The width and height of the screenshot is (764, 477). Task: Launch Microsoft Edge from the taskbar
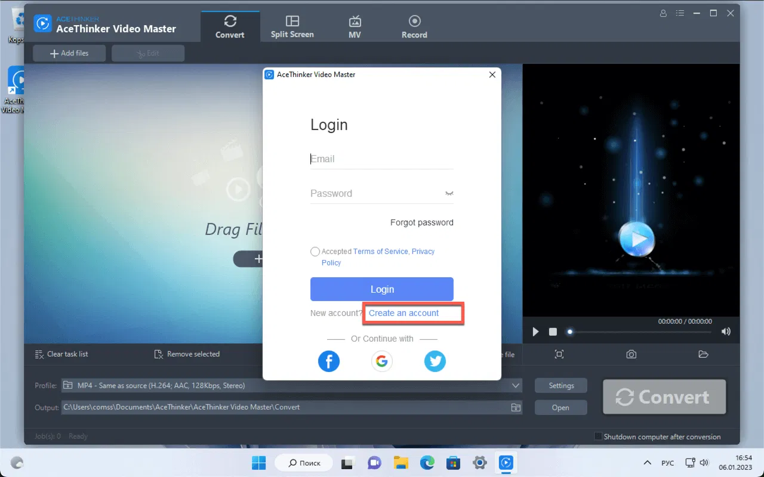(427, 463)
